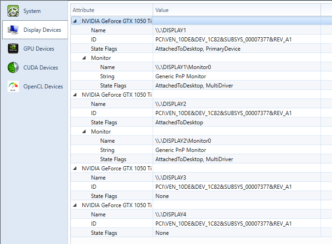The height and width of the screenshot is (244, 332).
Task: Click the Attribute column header
Action: click(112, 10)
